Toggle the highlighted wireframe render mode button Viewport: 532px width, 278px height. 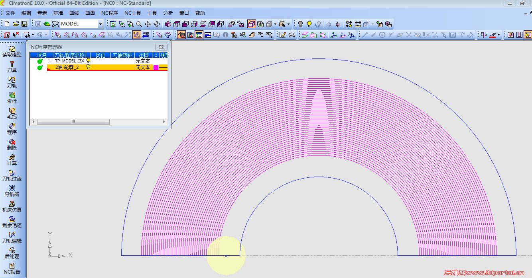point(252,24)
